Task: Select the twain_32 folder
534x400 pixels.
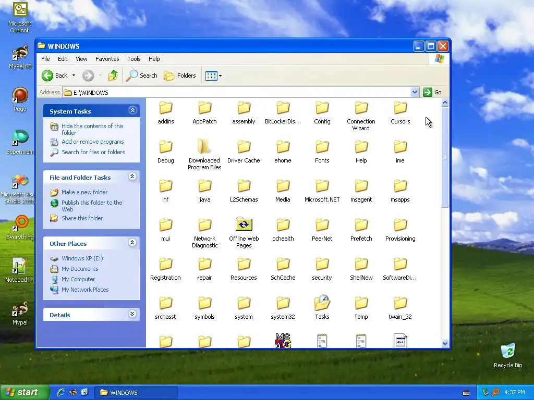Action: 400,308
